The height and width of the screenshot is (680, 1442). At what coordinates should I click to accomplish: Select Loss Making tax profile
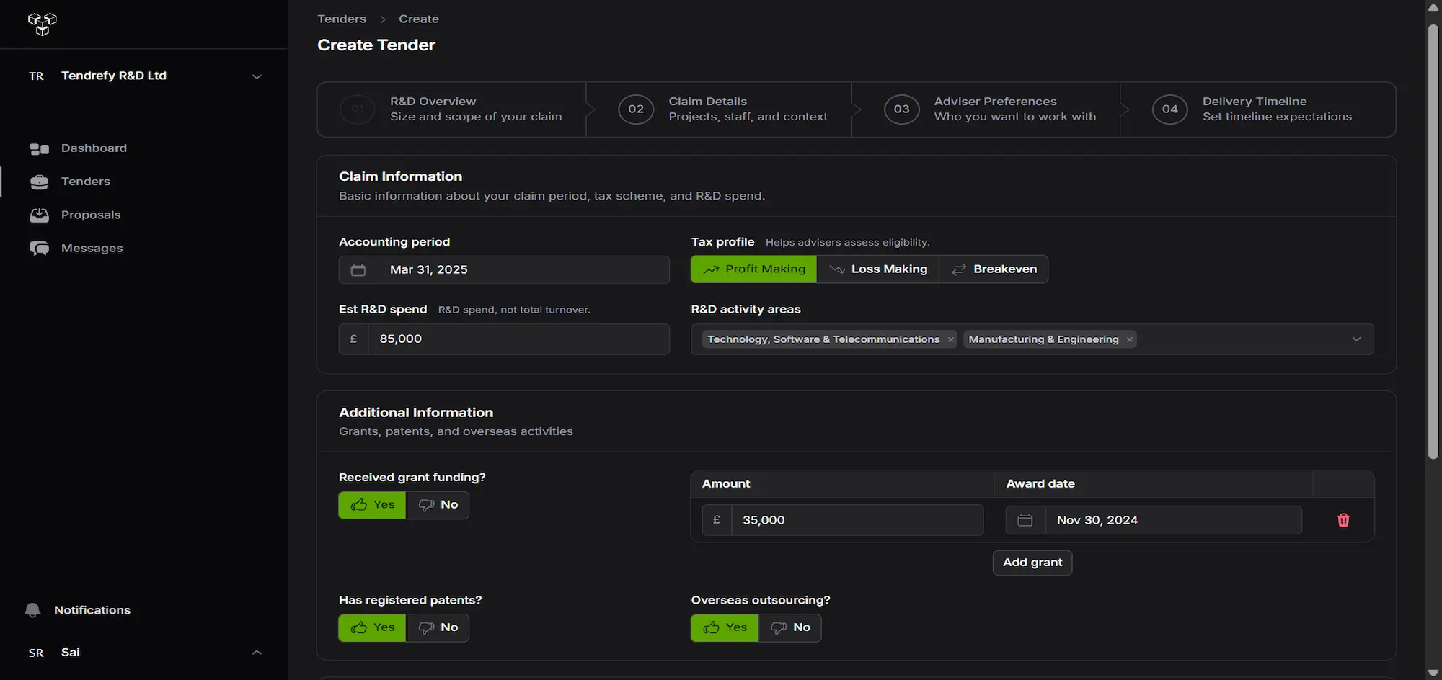pyautogui.click(x=878, y=269)
